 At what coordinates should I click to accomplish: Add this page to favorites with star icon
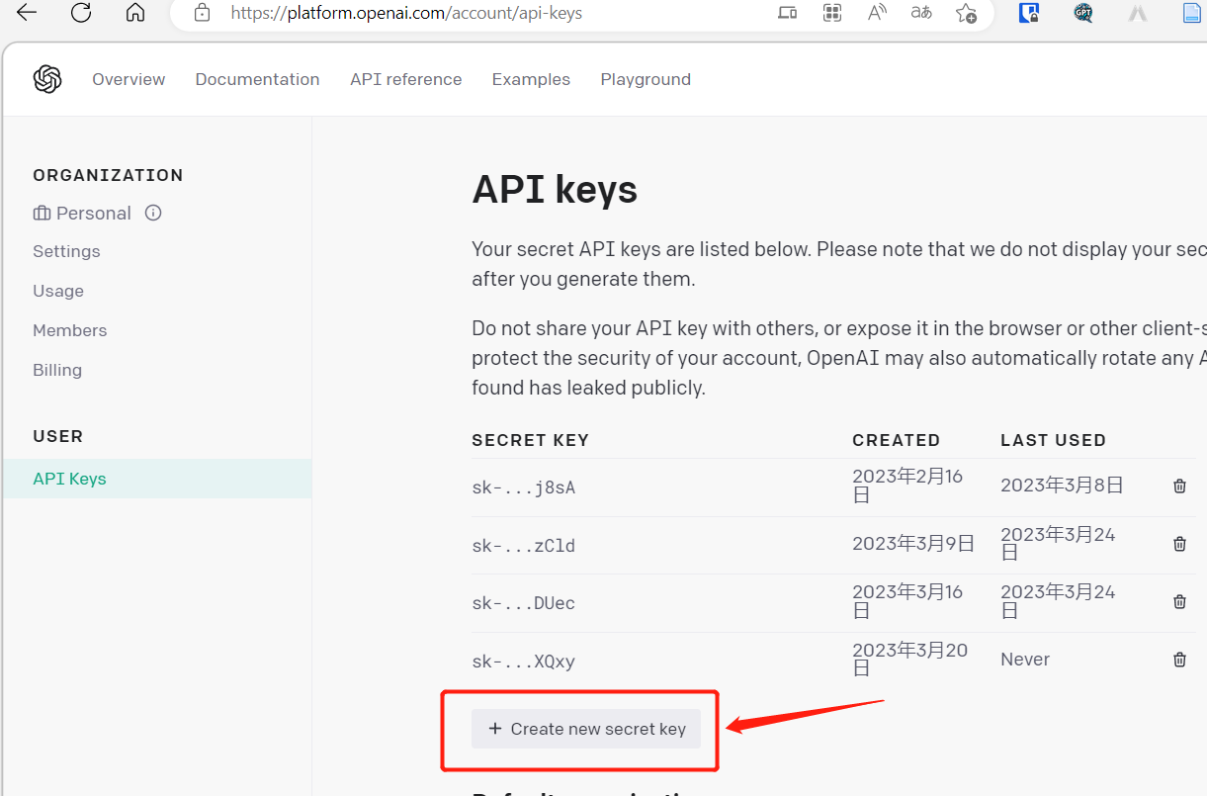coord(966,13)
